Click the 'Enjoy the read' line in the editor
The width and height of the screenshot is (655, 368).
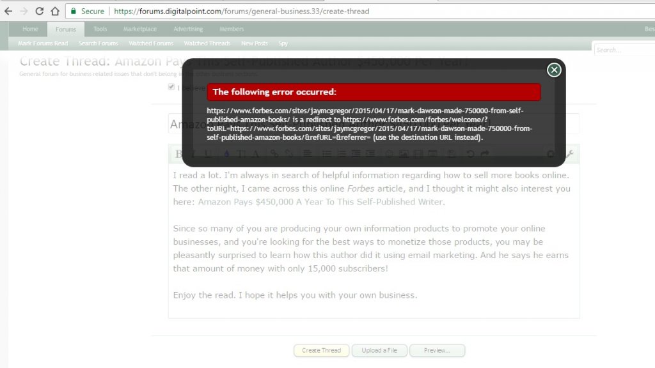pos(295,295)
